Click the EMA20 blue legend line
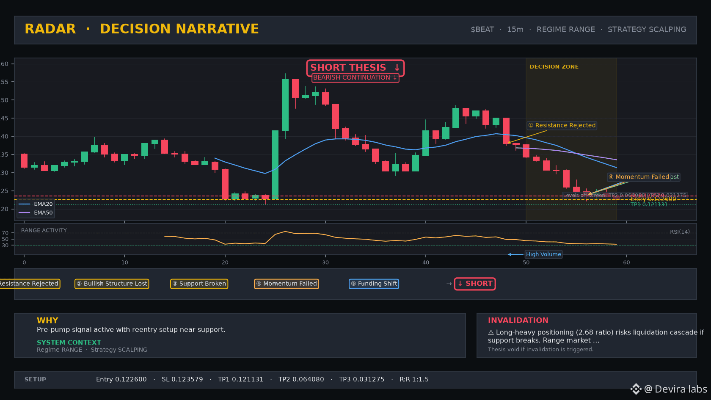Screen dimensions: 711x400 pos(25,204)
